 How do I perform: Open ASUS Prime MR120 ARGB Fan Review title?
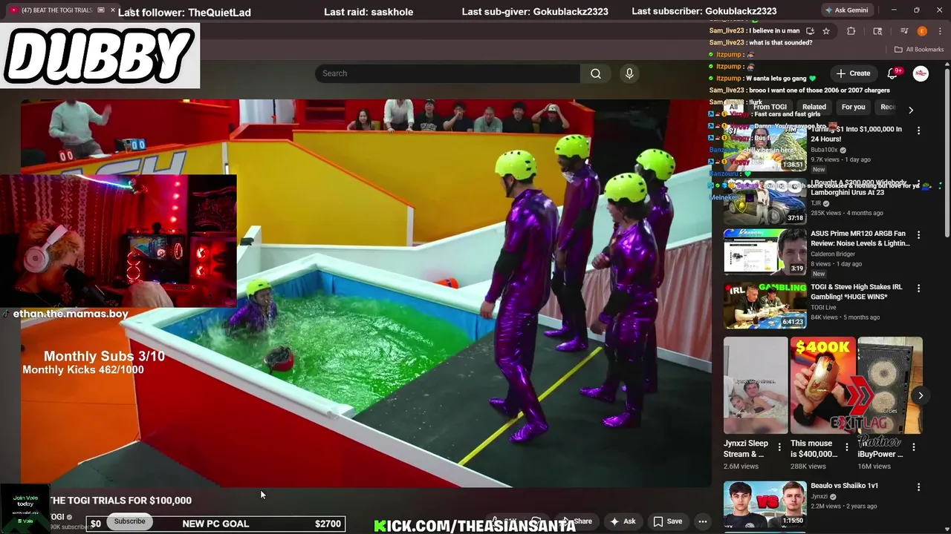point(860,238)
